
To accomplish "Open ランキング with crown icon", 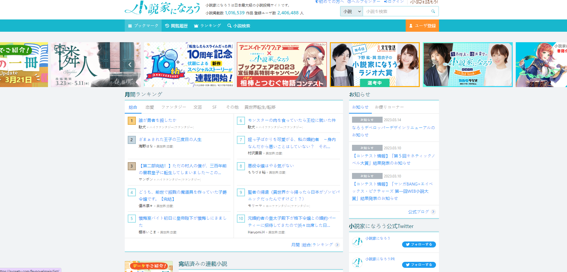I will [x=207, y=26].
